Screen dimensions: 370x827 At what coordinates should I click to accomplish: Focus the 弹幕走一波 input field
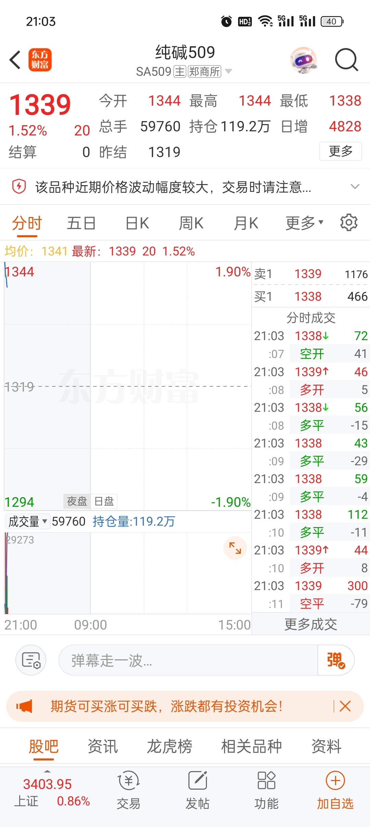(188, 660)
